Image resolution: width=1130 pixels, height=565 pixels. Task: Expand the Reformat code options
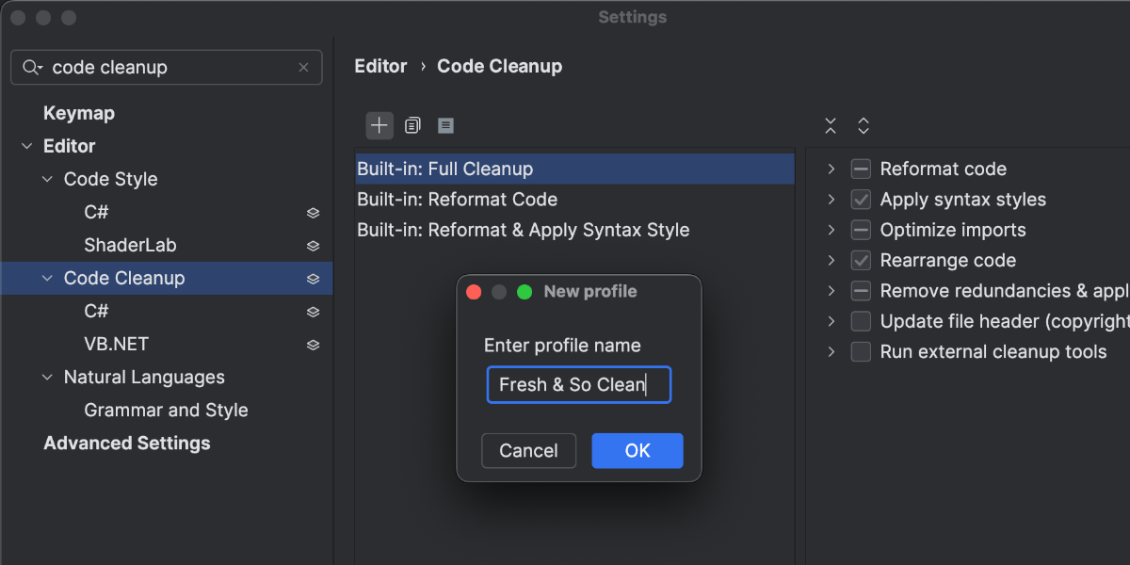(831, 169)
